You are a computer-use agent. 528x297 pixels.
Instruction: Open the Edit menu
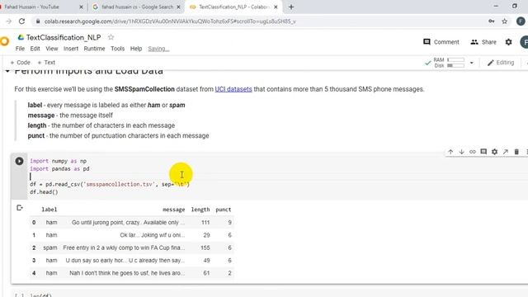[x=35, y=49]
